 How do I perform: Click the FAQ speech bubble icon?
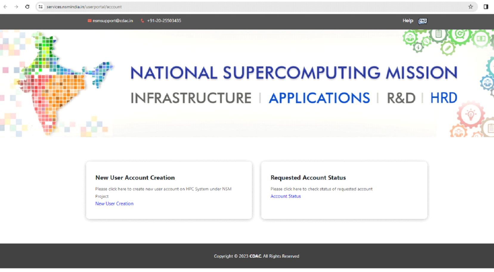422,21
